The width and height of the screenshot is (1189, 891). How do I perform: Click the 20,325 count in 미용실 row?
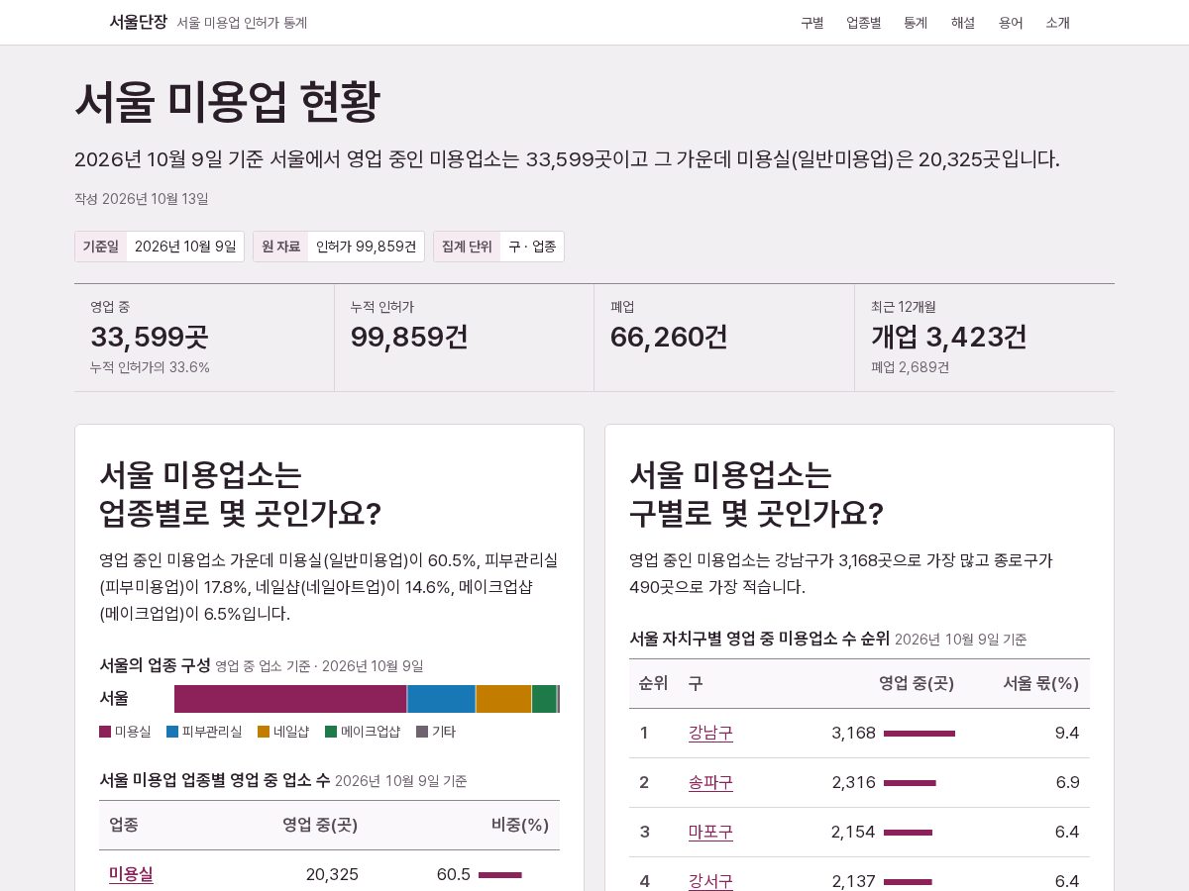(332, 874)
